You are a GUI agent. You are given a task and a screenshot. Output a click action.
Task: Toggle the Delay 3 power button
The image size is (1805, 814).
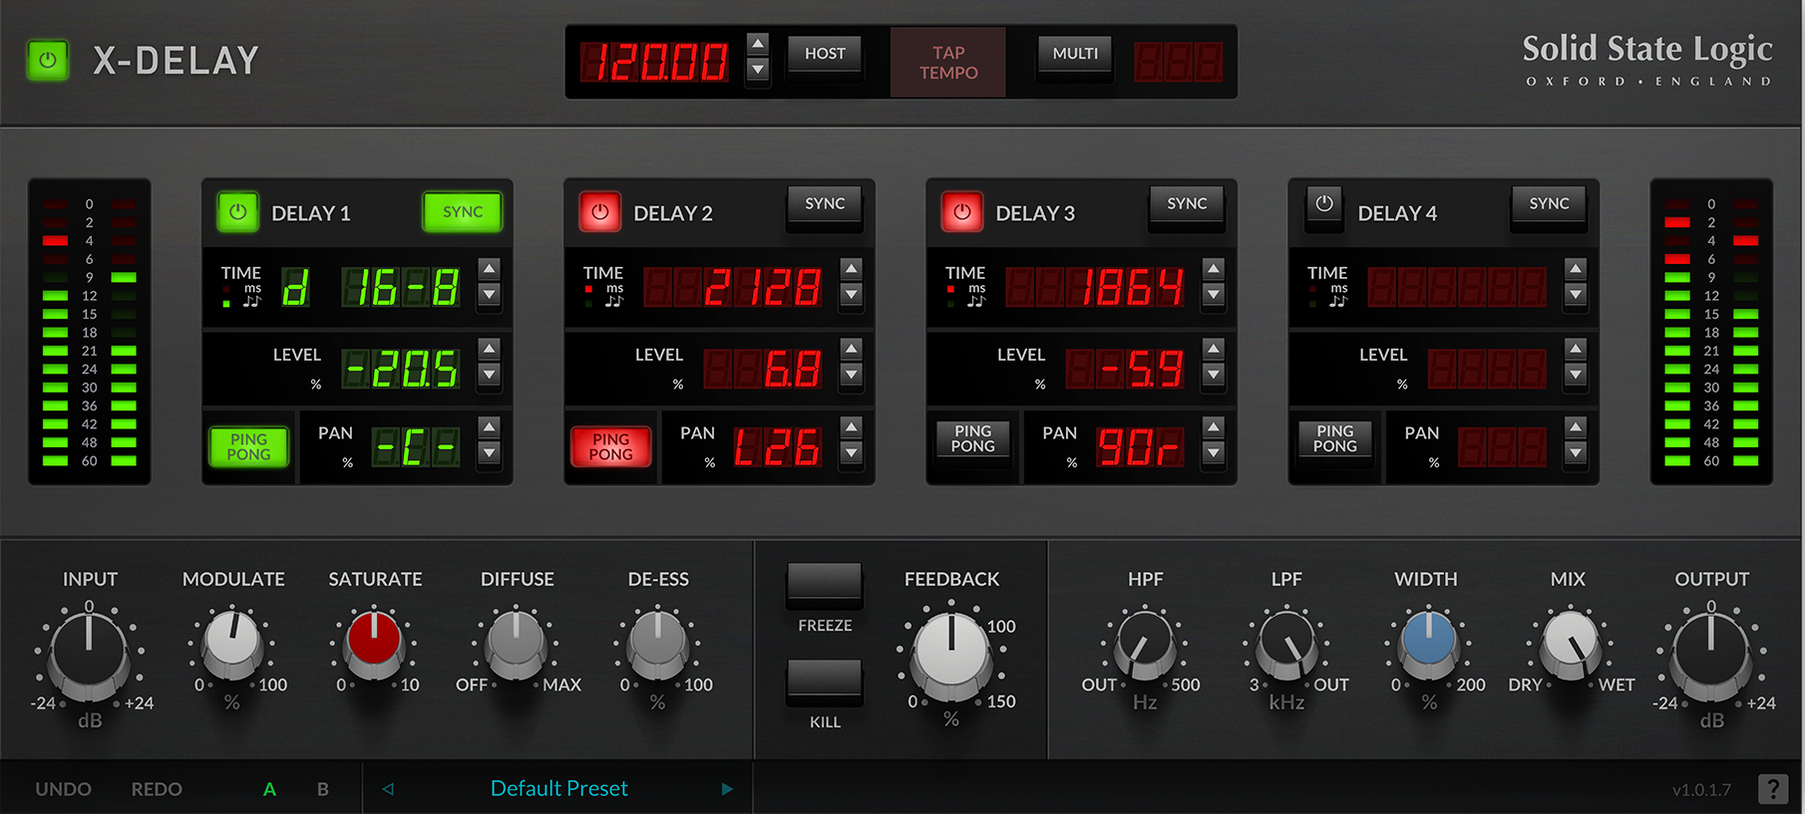click(961, 212)
